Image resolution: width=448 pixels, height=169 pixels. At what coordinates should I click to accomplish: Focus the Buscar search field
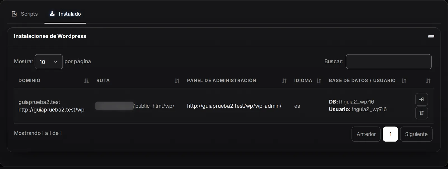(x=389, y=62)
